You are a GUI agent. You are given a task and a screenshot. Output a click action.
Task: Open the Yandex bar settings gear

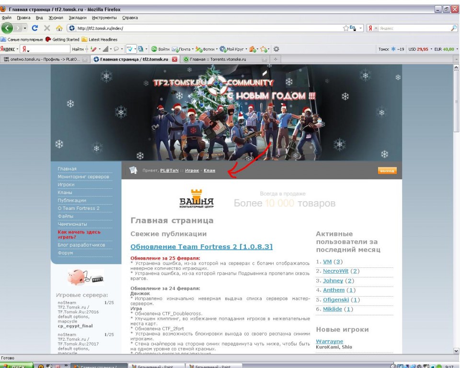tap(276, 49)
